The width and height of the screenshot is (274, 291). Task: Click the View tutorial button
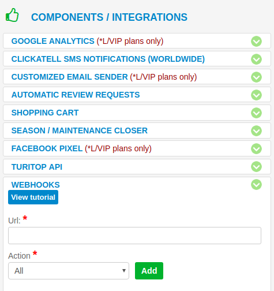(x=33, y=197)
